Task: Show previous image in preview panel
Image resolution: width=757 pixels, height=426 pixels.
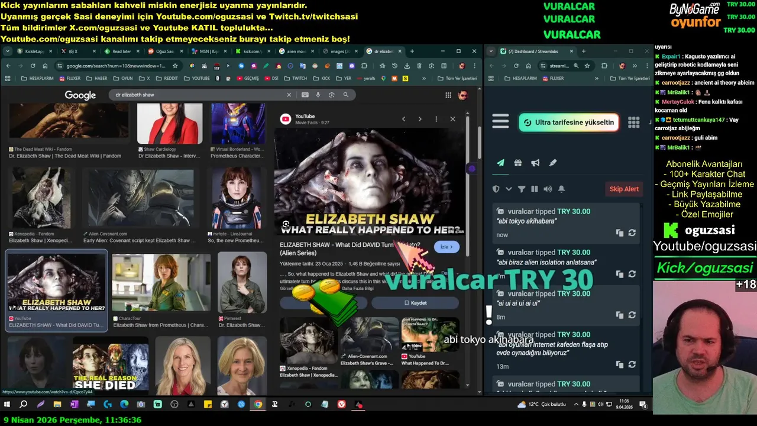Action: click(x=404, y=119)
